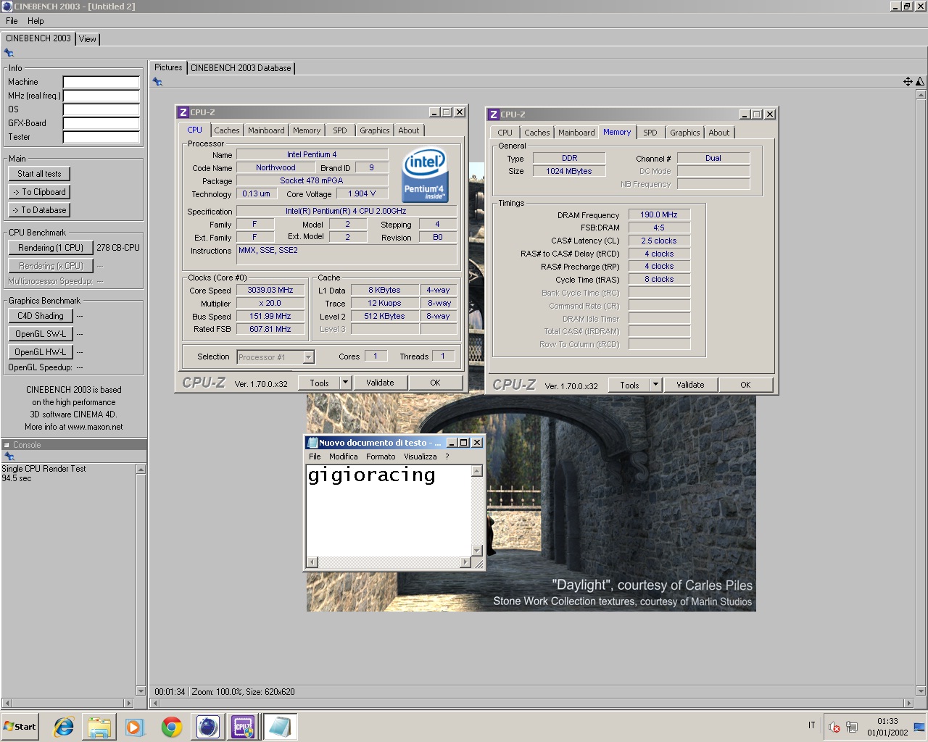928x742 pixels.
Task: Click the MHz (real freq.) input field
Action: (101, 96)
